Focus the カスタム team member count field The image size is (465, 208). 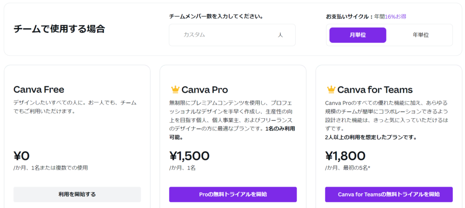[x=223, y=35]
